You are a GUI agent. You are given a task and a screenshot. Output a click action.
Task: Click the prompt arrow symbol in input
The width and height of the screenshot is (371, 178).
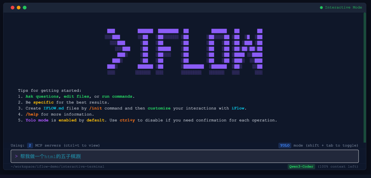16,156
